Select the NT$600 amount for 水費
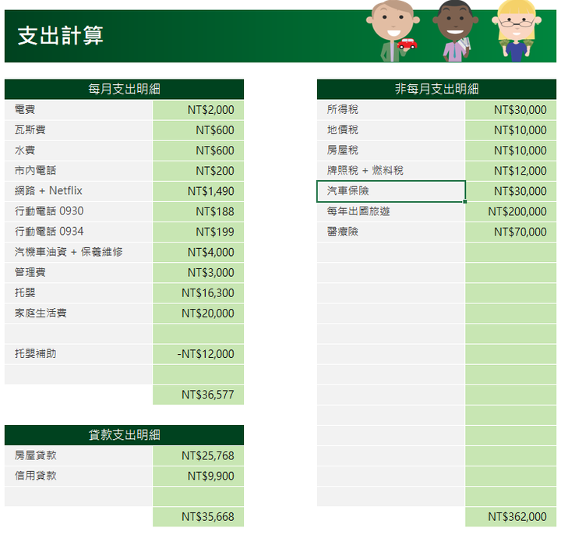 coord(198,151)
